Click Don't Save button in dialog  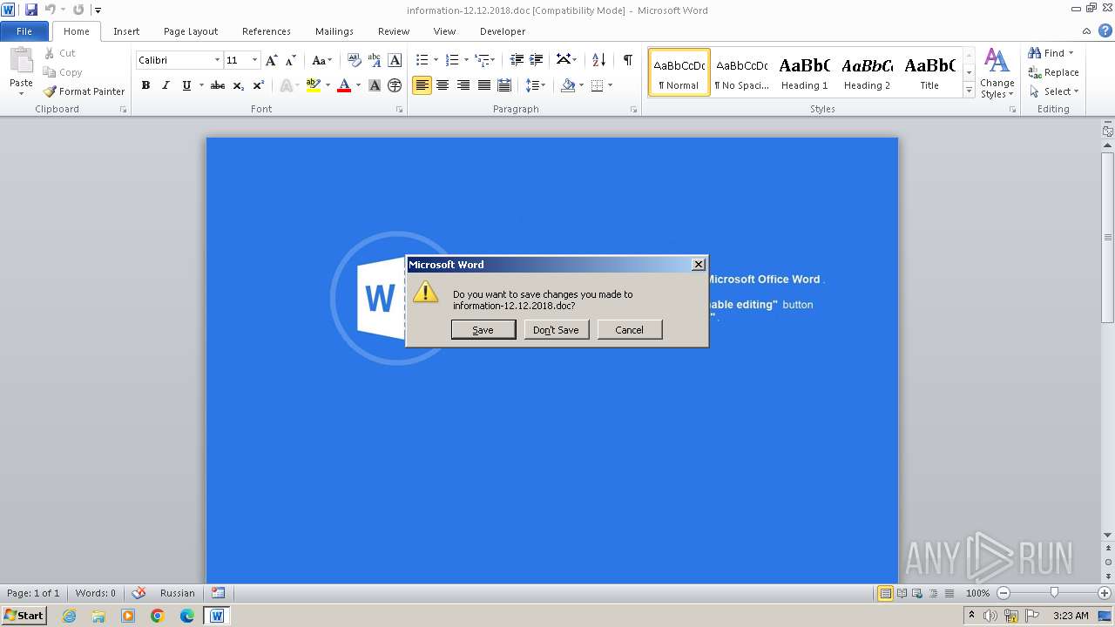point(557,330)
